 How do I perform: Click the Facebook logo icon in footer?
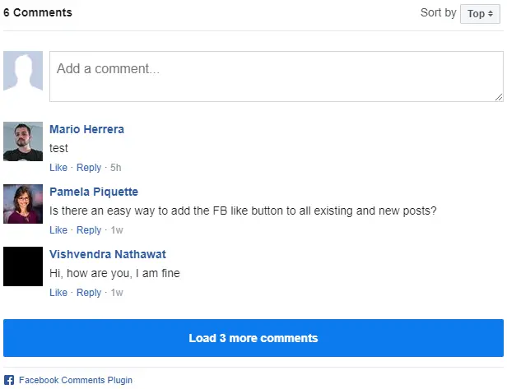9,380
